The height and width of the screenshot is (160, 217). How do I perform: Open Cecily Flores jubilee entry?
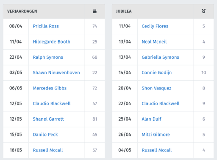click(155, 26)
